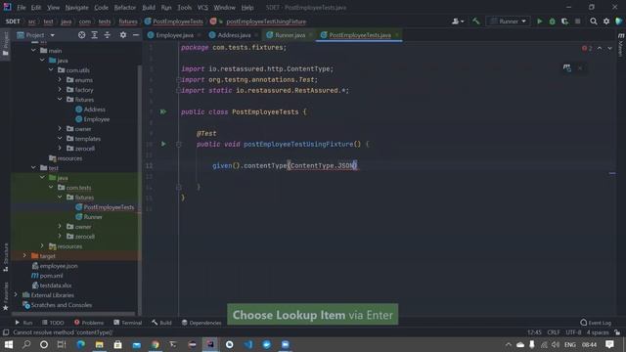626x352 pixels.
Task: Toggle the Favorites tool window stripe
Action: pos(6,296)
